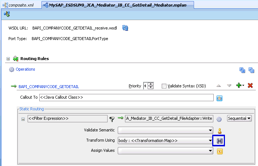Expand all operations icon
Viewport: 258px width, 166px height.
[x=242, y=70]
